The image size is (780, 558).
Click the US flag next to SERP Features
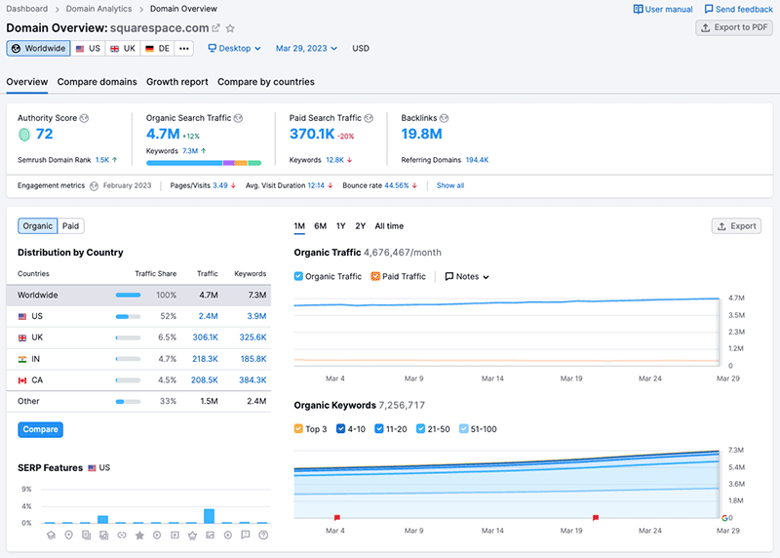click(x=92, y=468)
